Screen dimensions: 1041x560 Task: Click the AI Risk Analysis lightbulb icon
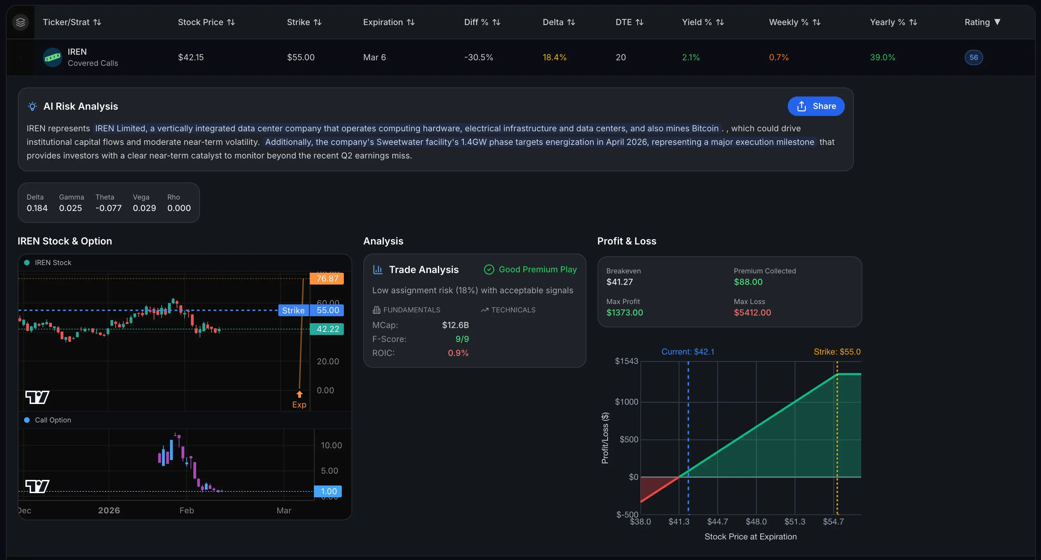click(x=32, y=106)
